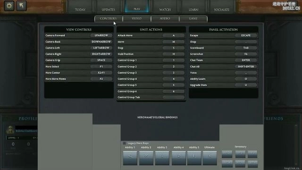
Task: Switch to the Game settings tab
Action: click(193, 19)
